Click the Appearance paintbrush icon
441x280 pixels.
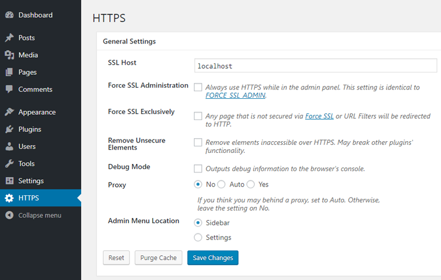(9, 112)
